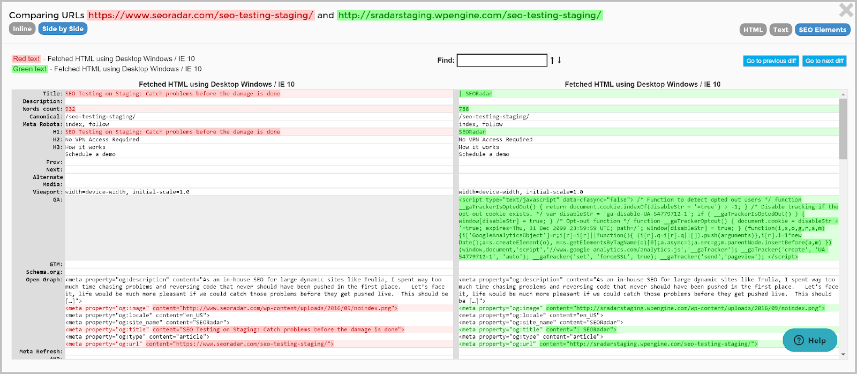The height and width of the screenshot is (374, 857).
Task: Open the Text comparison tab
Action: point(780,30)
